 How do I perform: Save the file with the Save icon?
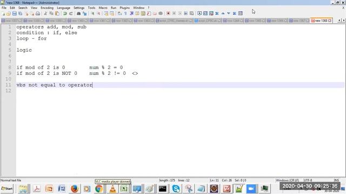15,13
